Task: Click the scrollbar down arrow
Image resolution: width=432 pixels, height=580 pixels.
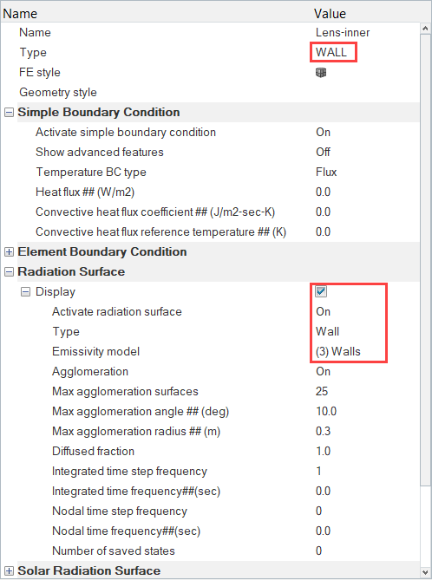Action: (x=425, y=572)
